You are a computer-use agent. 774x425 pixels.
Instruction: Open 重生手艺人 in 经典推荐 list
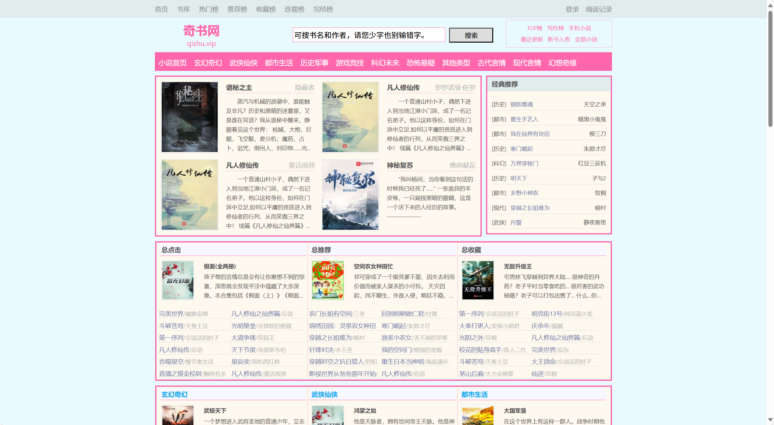tap(524, 119)
